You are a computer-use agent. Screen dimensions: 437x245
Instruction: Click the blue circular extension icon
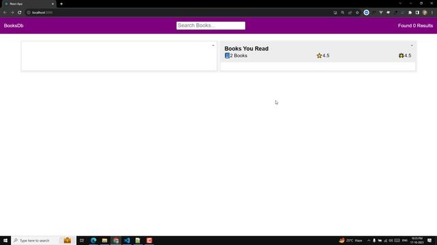[x=367, y=12]
